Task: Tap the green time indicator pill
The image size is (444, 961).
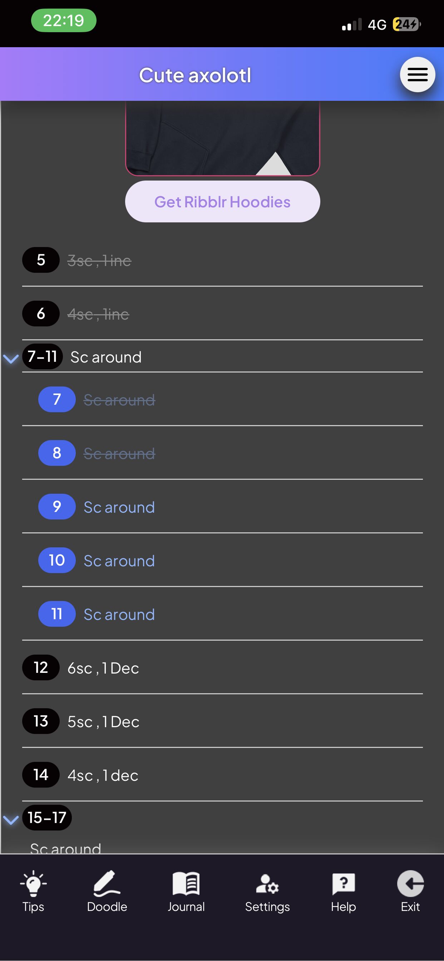Action: (x=64, y=20)
